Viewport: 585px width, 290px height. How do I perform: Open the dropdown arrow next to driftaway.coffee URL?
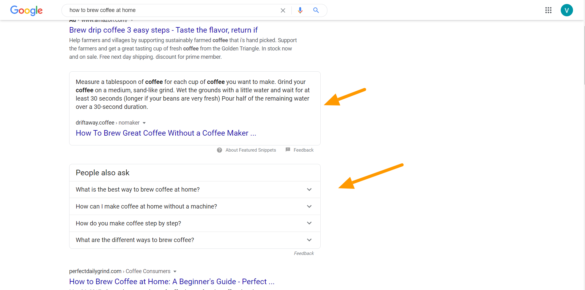[x=144, y=123]
